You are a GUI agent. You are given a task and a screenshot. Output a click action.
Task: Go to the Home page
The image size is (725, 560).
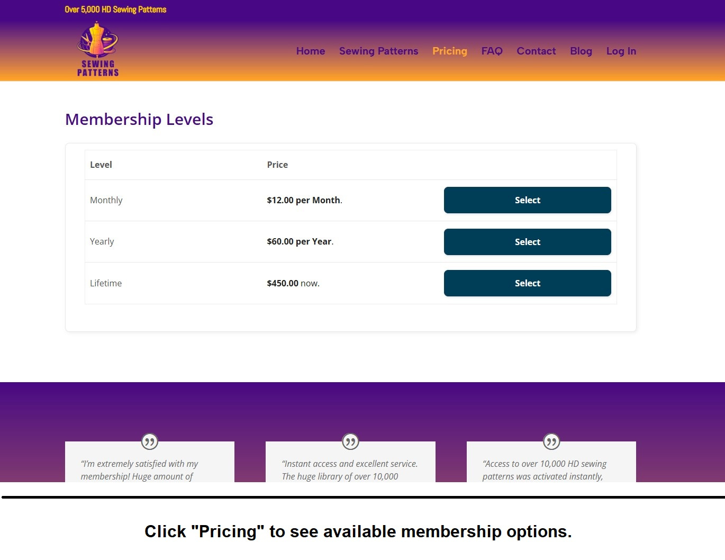311,51
